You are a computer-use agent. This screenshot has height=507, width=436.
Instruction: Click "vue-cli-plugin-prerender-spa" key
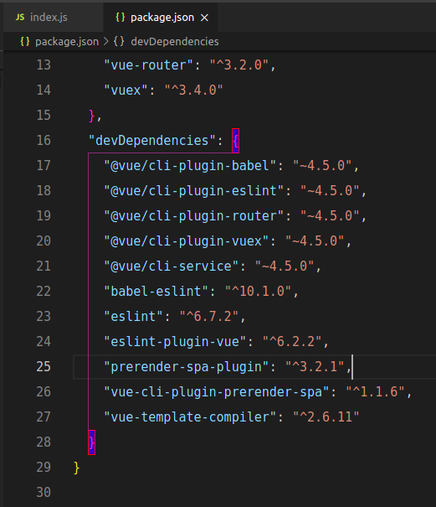point(217,392)
